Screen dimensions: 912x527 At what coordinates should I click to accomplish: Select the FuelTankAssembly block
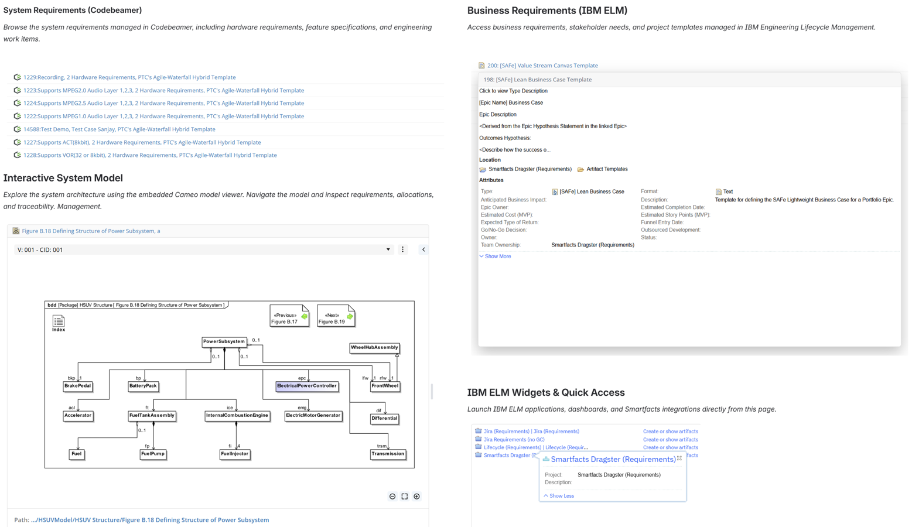click(x=152, y=416)
